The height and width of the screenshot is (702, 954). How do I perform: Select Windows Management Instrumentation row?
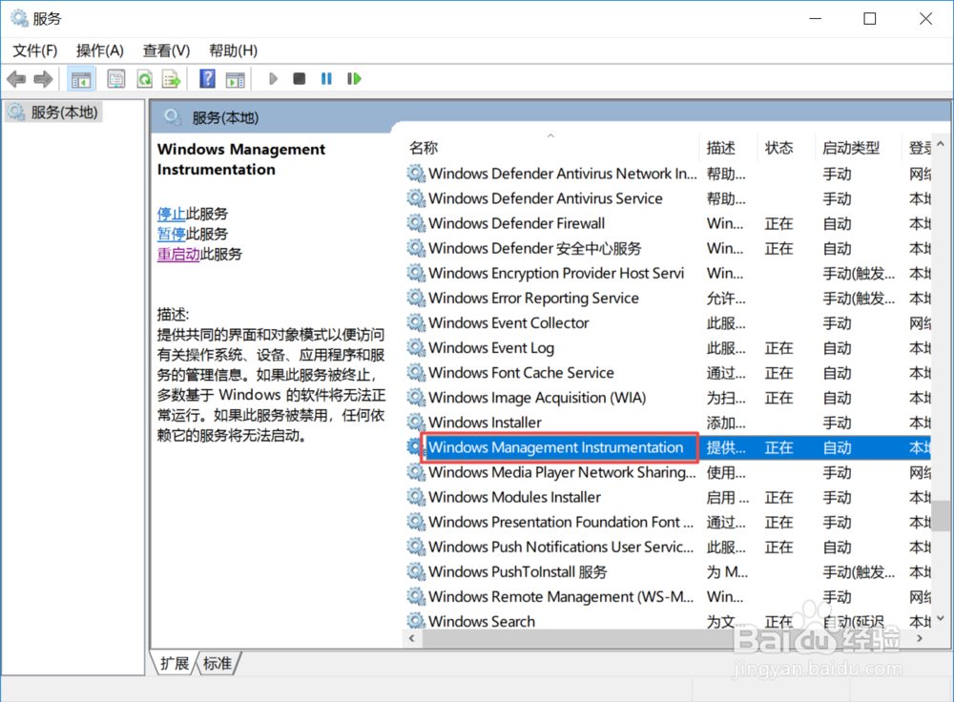(668, 447)
